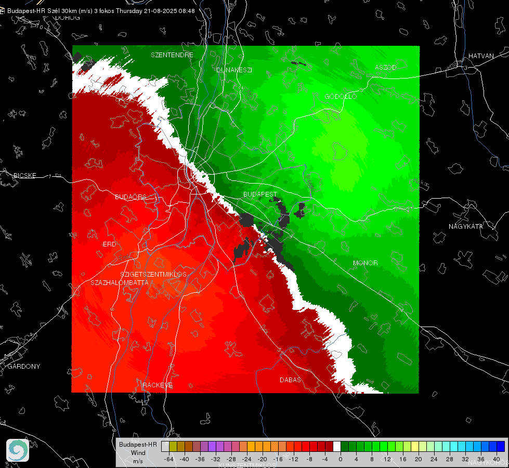Click the BICSKE town label
Viewport: 509px width, 468px height.
[24, 175]
